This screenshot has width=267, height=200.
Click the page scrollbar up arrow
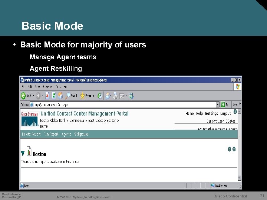point(239,111)
